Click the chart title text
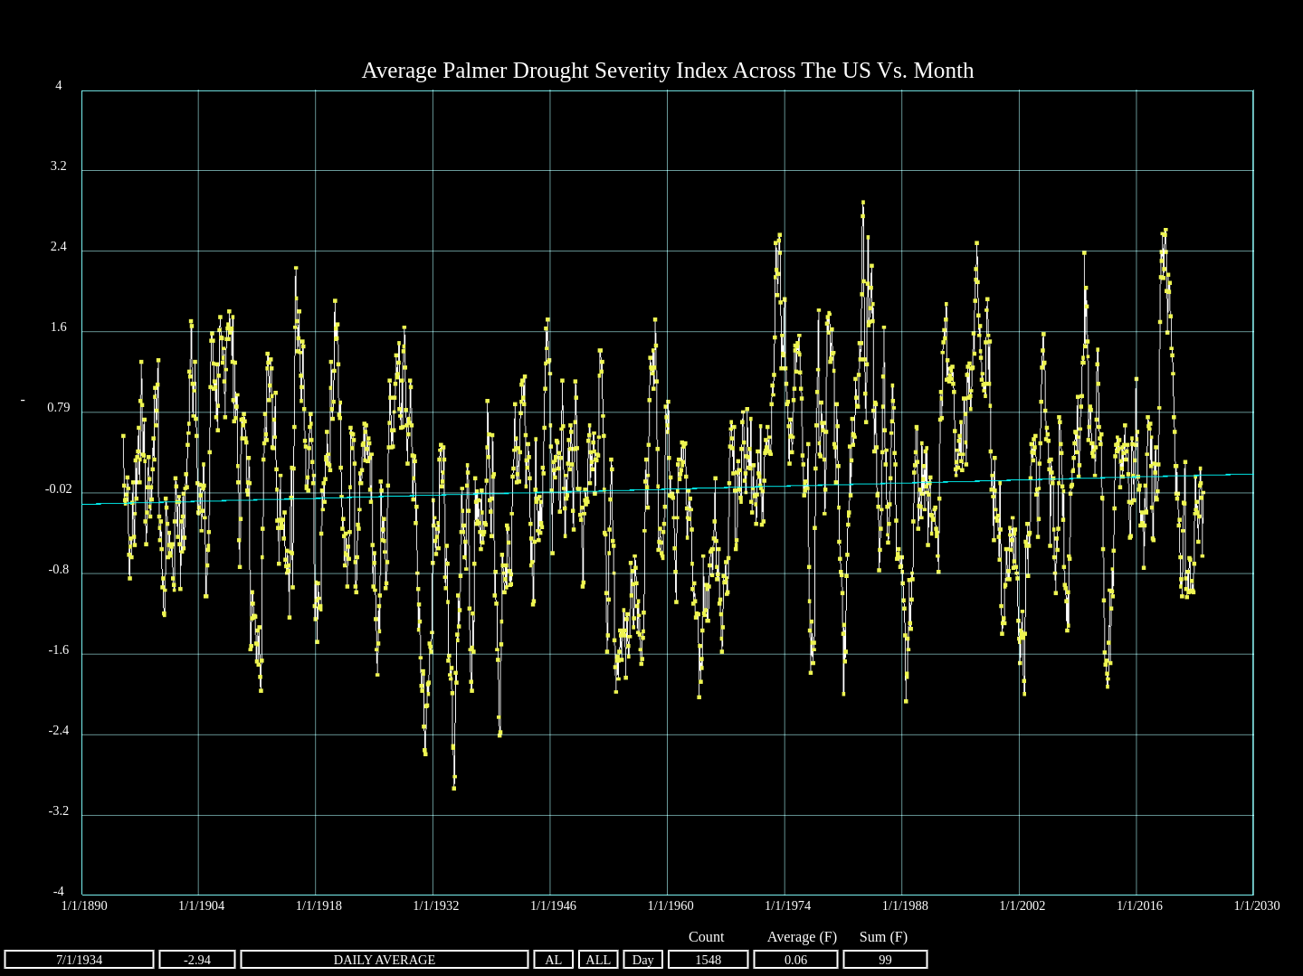 tap(667, 71)
